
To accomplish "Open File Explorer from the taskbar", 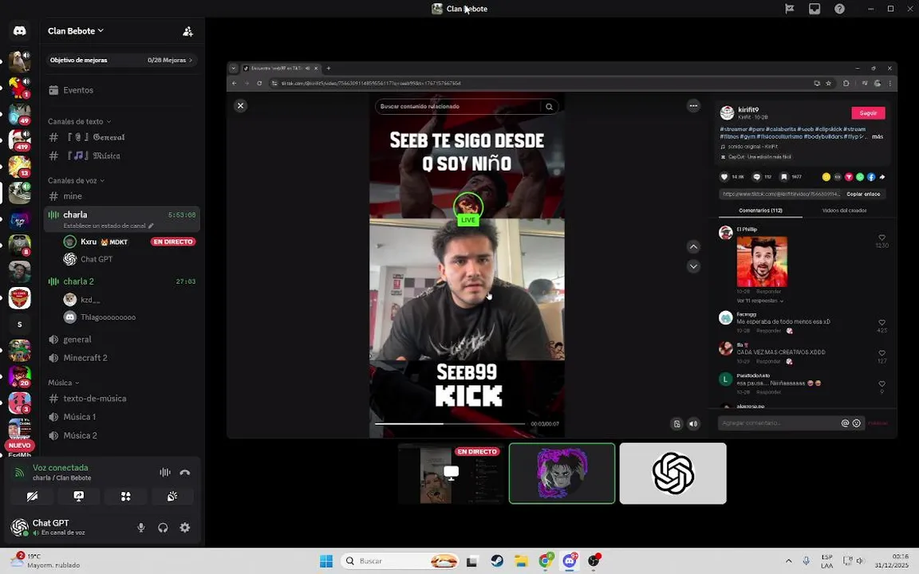I will pos(521,561).
